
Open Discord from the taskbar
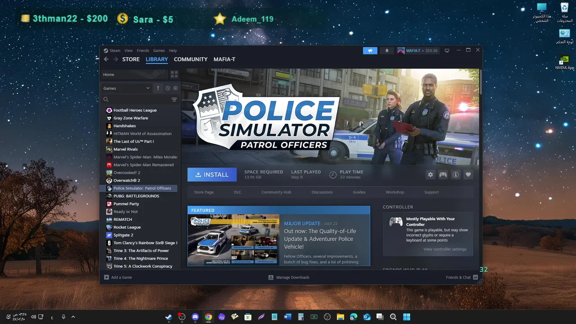[x=195, y=317]
